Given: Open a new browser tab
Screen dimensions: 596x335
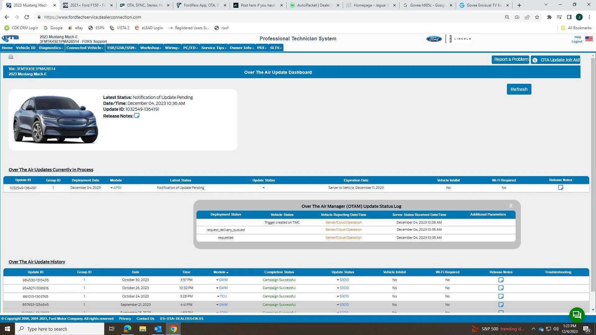Looking at the screenshot, I should pyautogui.click(x=519, y=5).
